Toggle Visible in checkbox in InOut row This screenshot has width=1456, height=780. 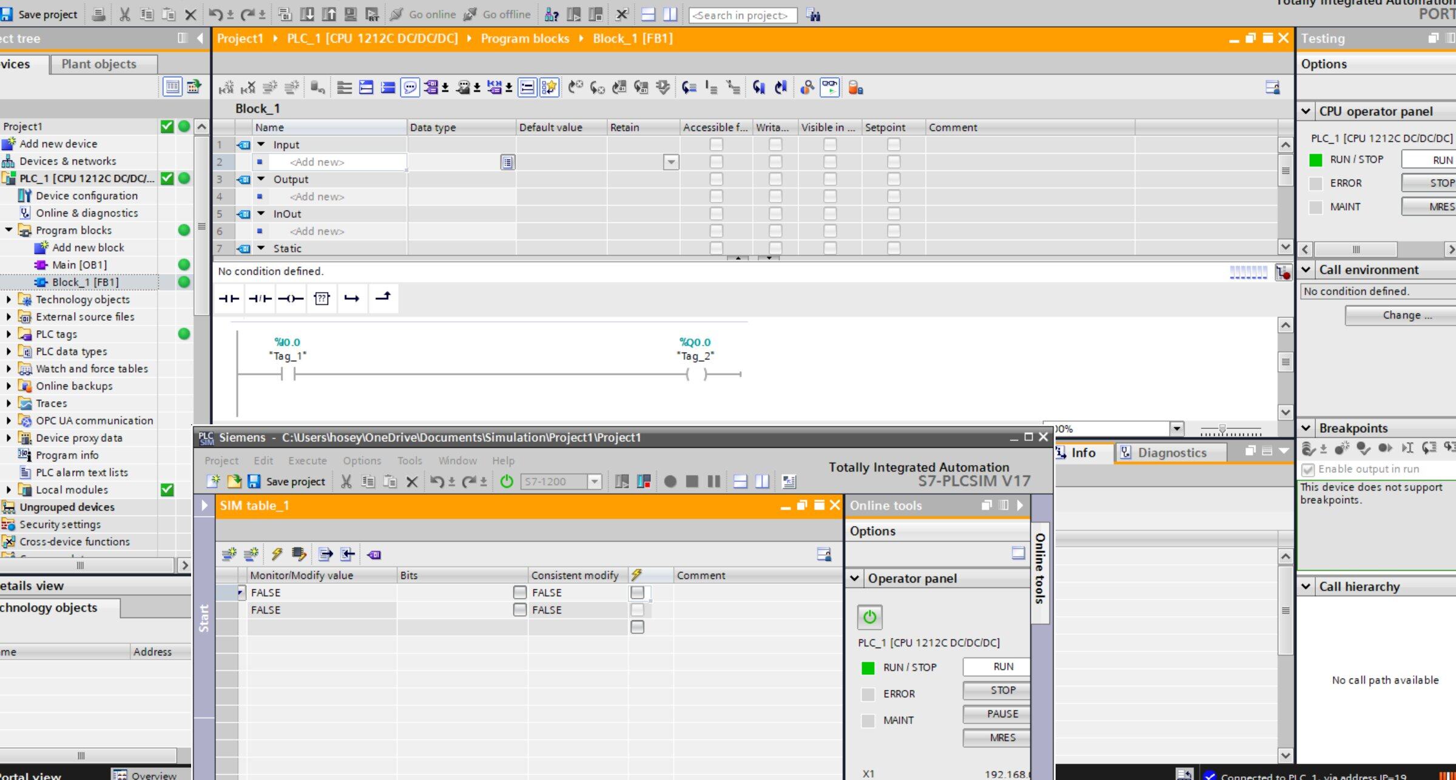coord(830,214)
